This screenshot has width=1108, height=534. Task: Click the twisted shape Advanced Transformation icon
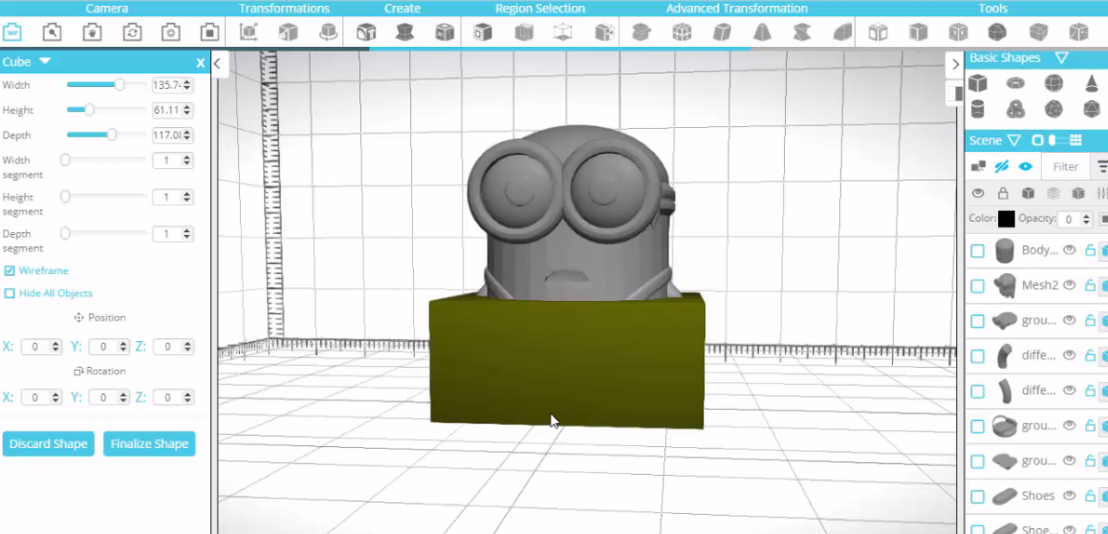click(801, 32)
